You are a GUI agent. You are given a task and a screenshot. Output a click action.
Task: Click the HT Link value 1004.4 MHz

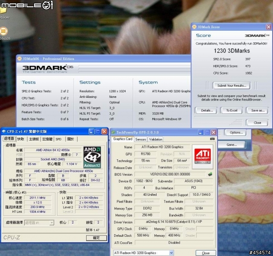pos(38,212)
